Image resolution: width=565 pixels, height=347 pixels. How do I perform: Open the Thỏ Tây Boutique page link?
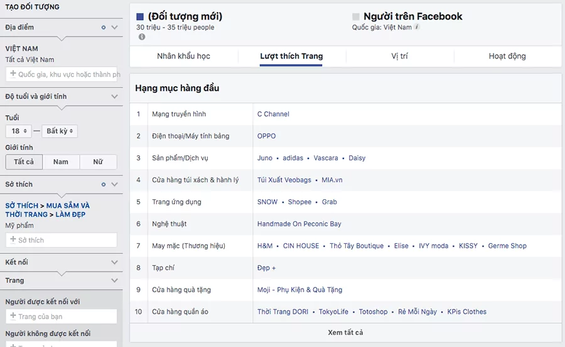point(357,246)
